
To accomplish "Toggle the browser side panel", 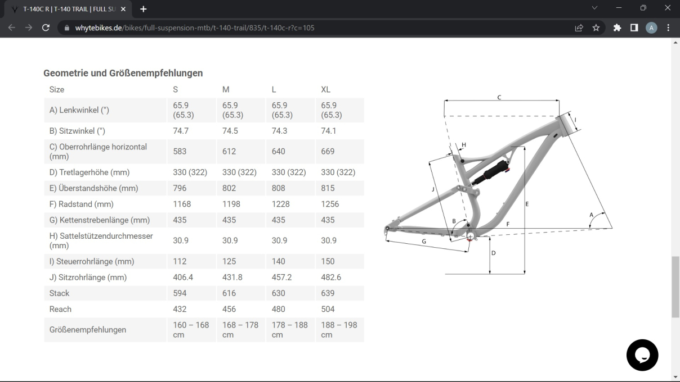I will tap(634, 28).
